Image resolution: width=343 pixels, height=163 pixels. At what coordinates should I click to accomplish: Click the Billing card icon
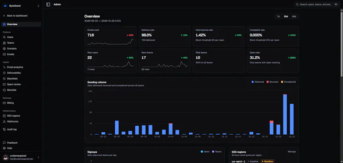[4, 103]
